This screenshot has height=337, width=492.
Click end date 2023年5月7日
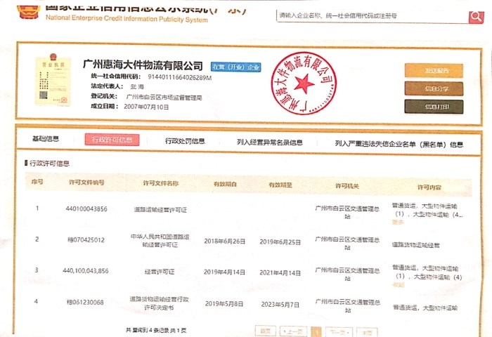click(280, 305)
